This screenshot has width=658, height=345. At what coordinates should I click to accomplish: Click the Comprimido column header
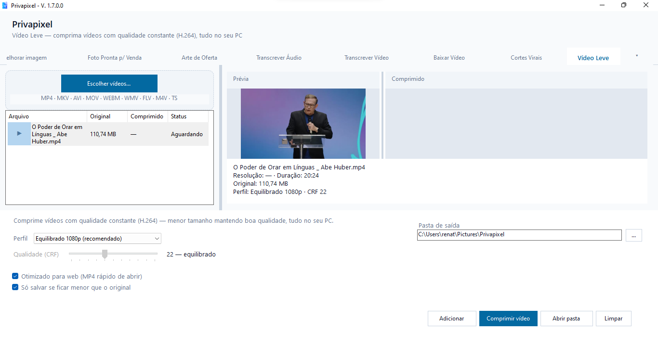pyautogui.click(x=147, y=116)
